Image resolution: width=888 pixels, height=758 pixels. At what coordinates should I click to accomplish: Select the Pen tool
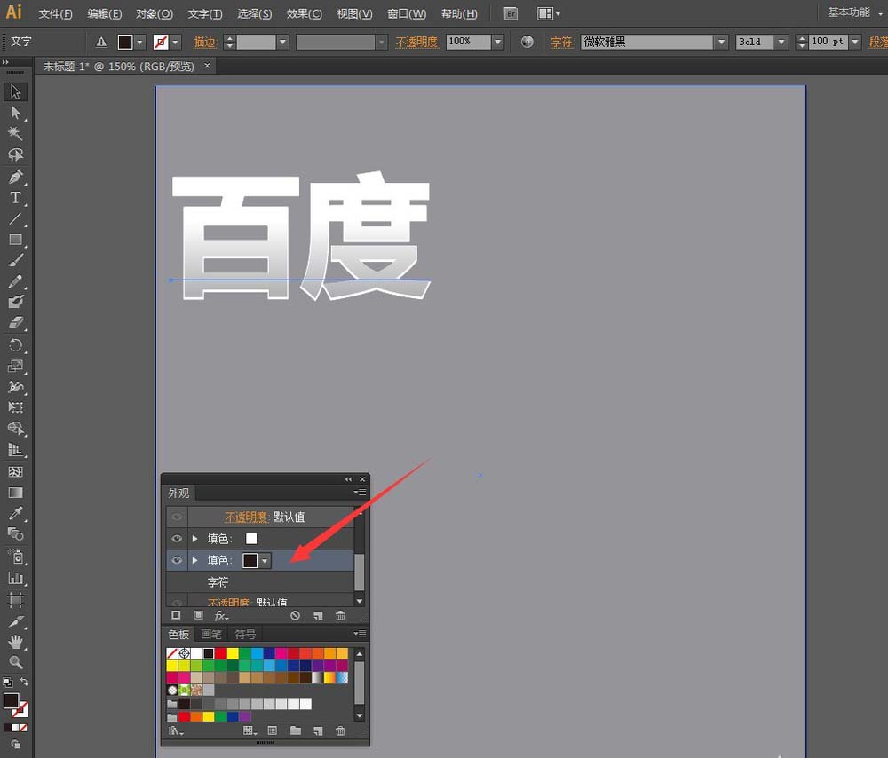click(x=15, y=177)
